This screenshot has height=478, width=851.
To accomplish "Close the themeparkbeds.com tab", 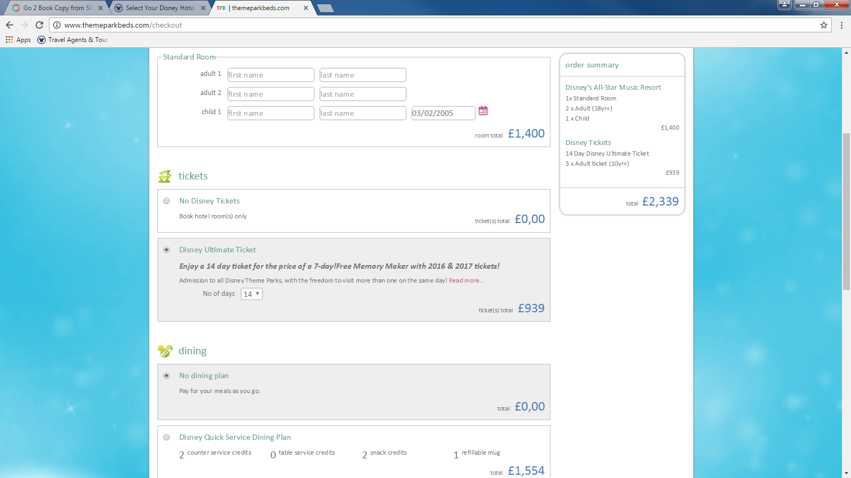I will [306, 8].
